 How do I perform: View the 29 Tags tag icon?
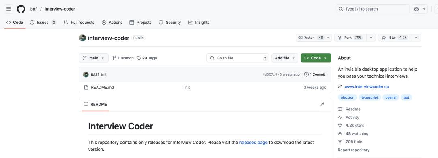[x=139, y=58]
